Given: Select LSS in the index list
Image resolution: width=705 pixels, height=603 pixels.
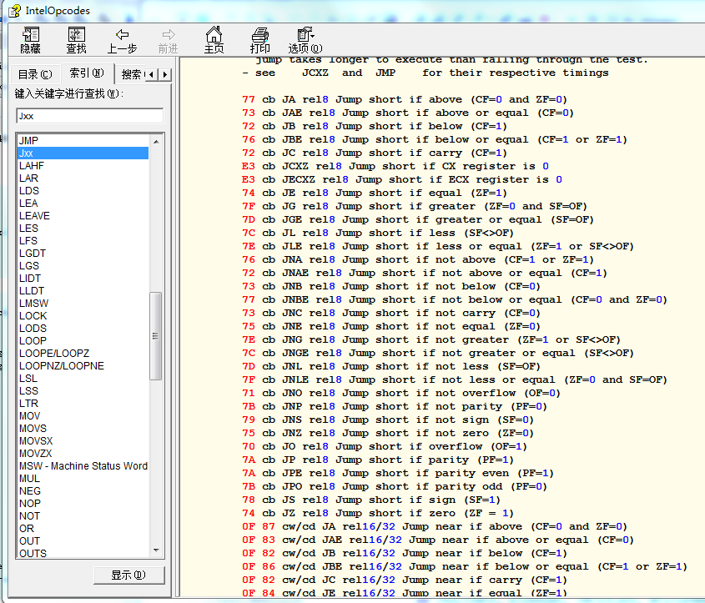Looking at the screenshot, I should coord(83,391).
